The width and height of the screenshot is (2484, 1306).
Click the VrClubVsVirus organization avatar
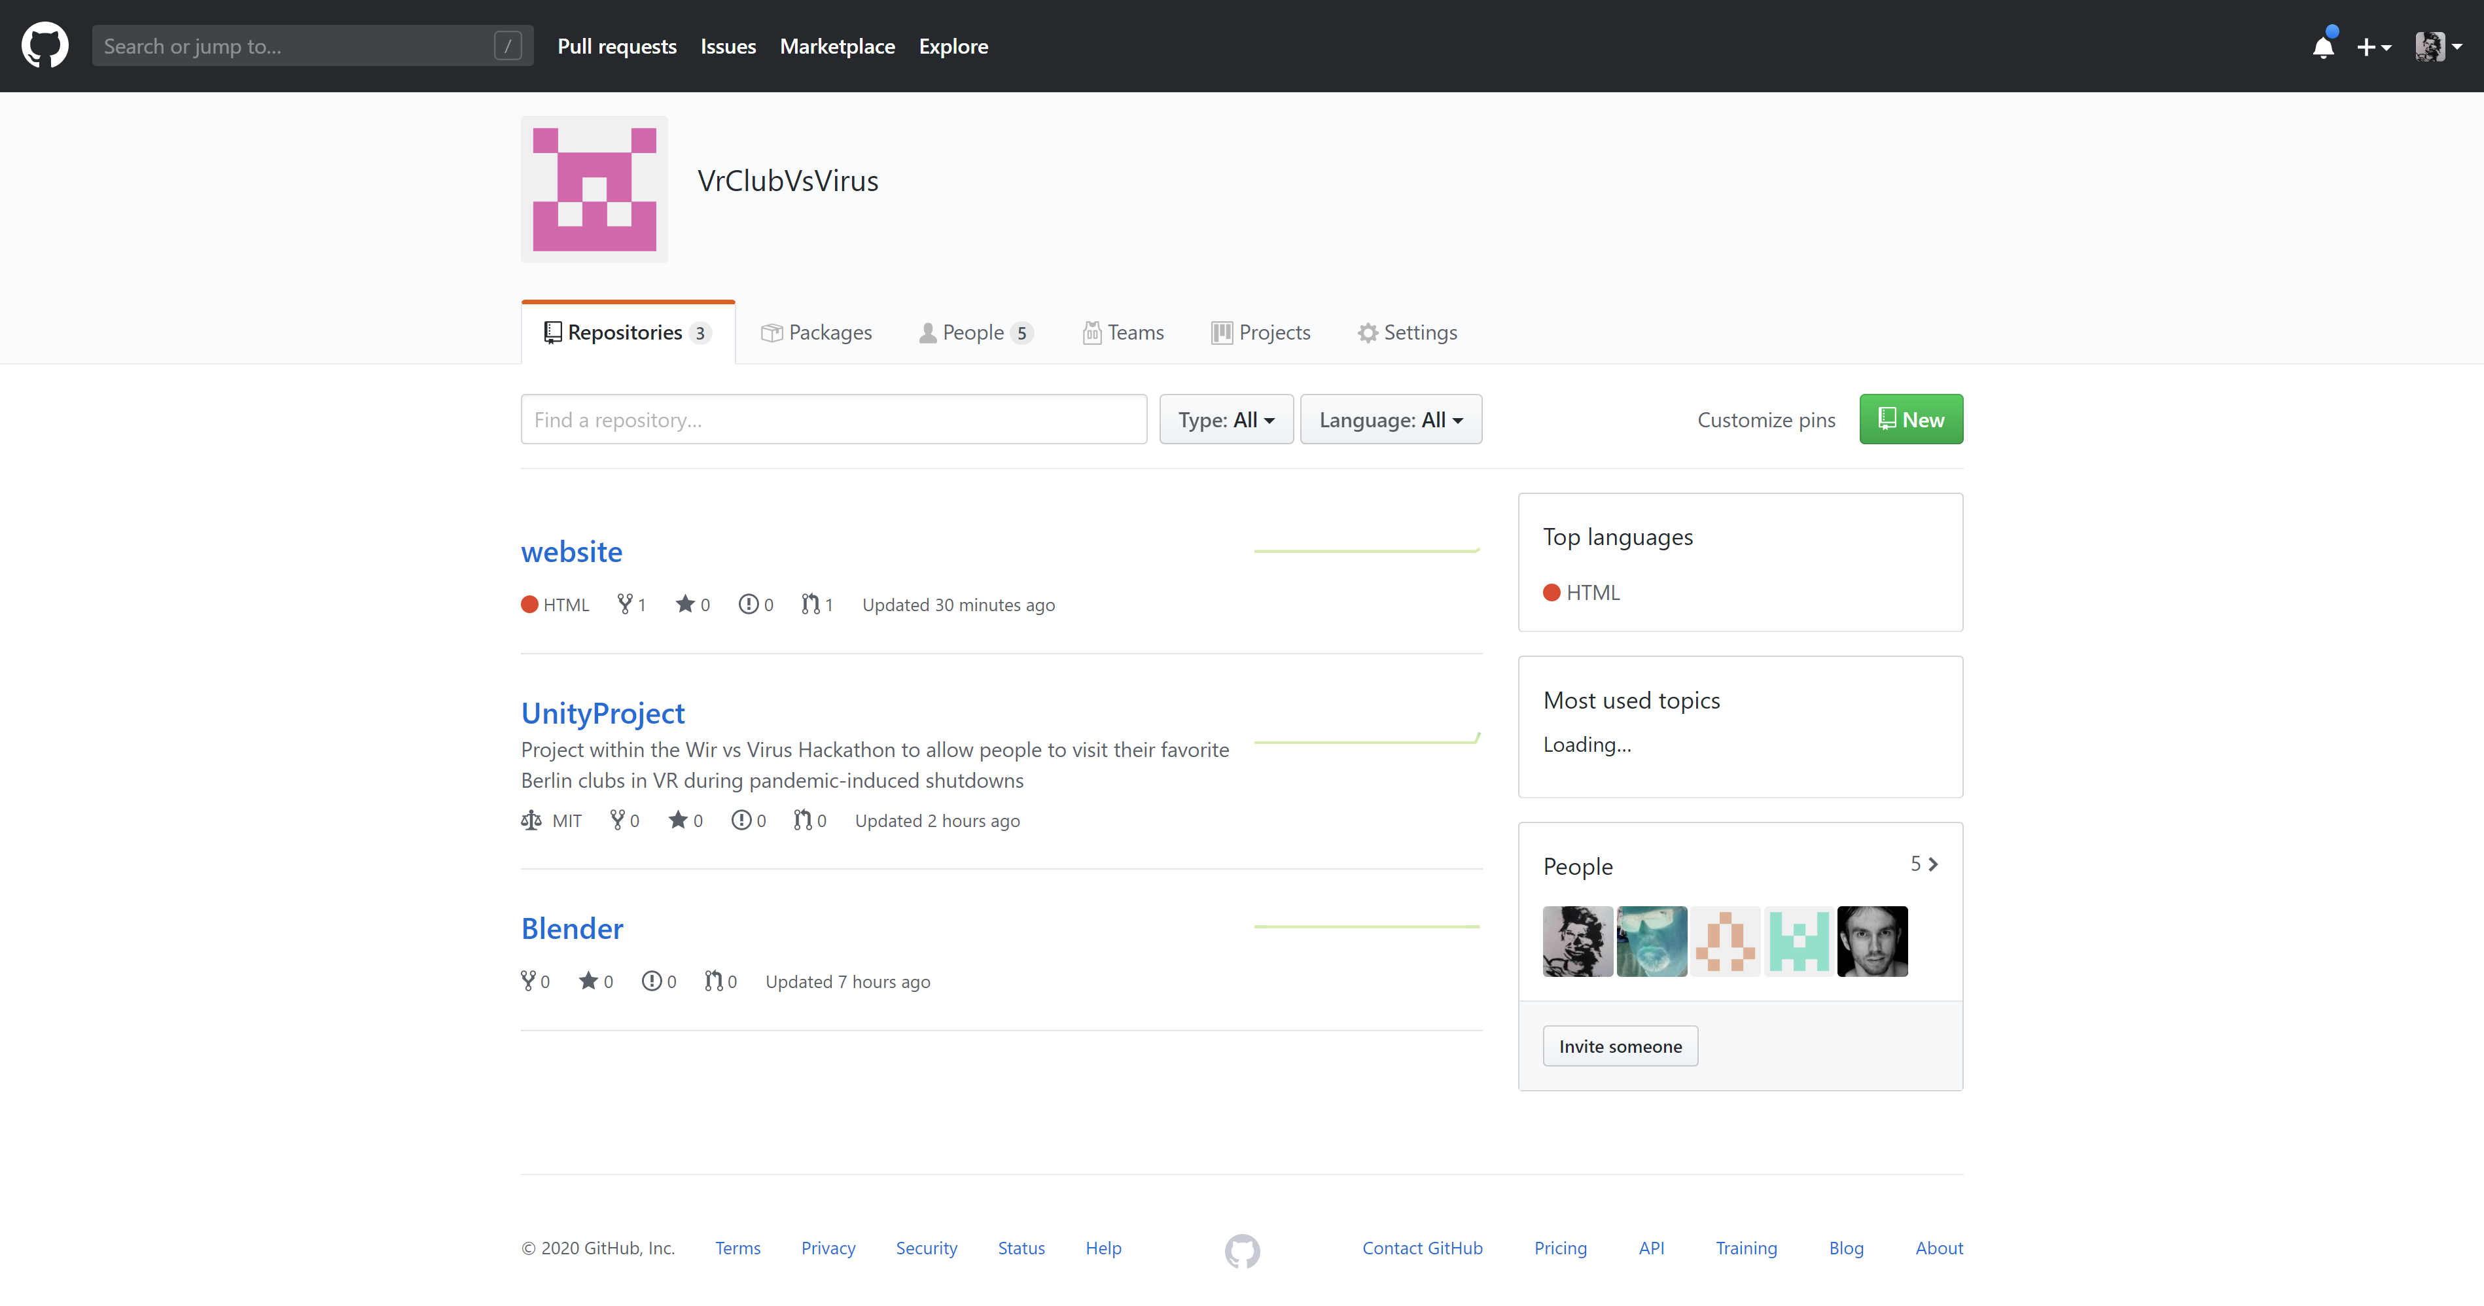pyautogui.click(x=594, y=189)
